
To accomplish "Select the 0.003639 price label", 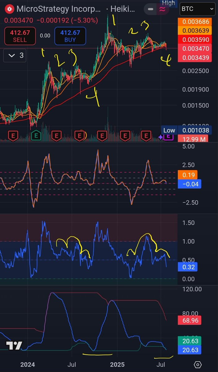I will 195,31.
